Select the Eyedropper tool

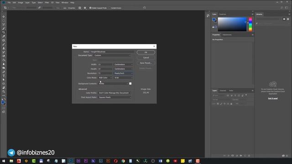[x=4, y=36]
